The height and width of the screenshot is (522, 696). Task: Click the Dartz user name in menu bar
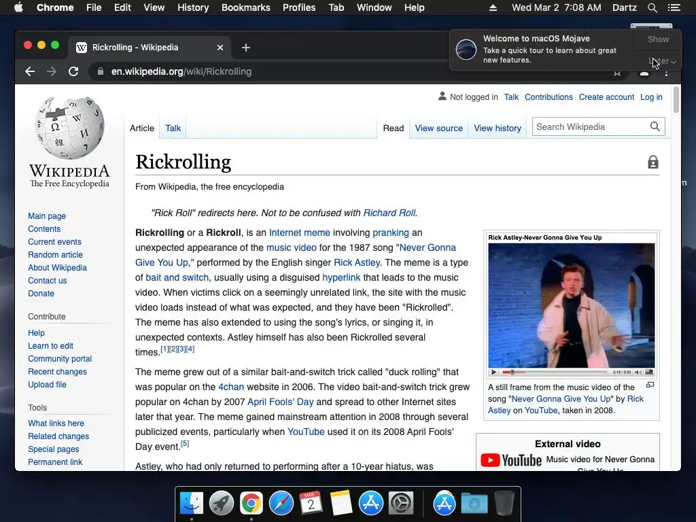624,7
